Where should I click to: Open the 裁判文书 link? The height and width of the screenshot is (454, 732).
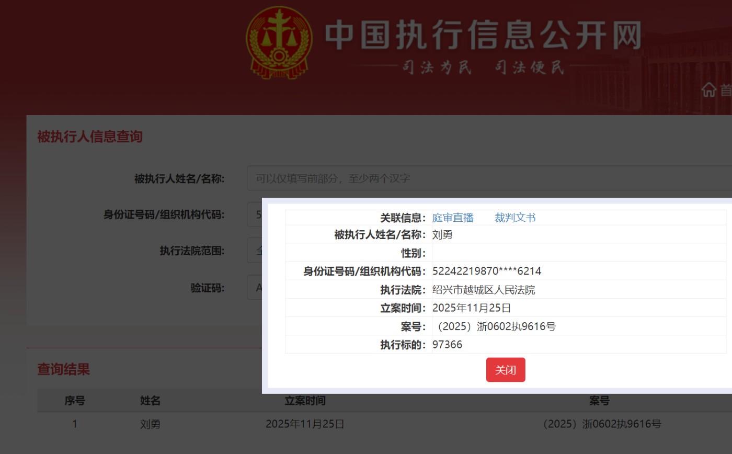click(x=515, y=218)
